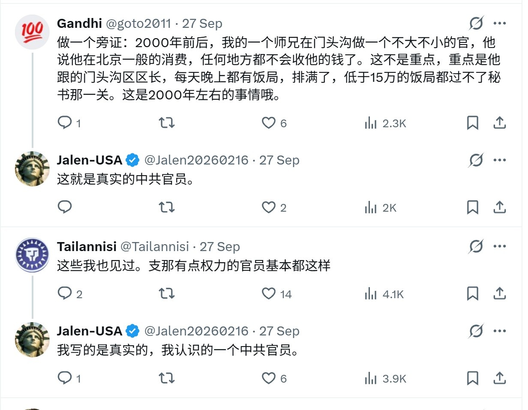Repost Tailannisi's post

[167, 294]
